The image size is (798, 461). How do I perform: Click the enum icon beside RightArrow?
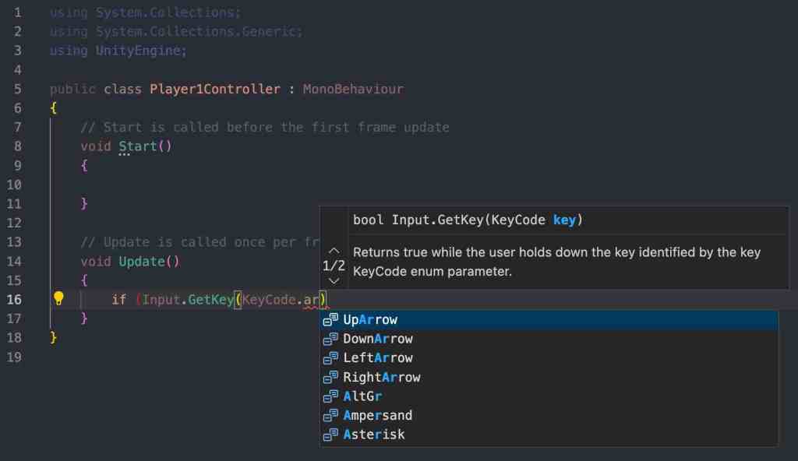[330, 378]
